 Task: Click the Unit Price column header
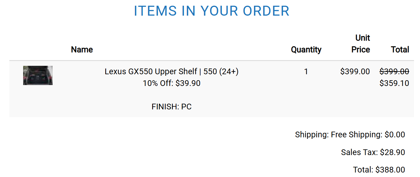click(x=361, y=44)
